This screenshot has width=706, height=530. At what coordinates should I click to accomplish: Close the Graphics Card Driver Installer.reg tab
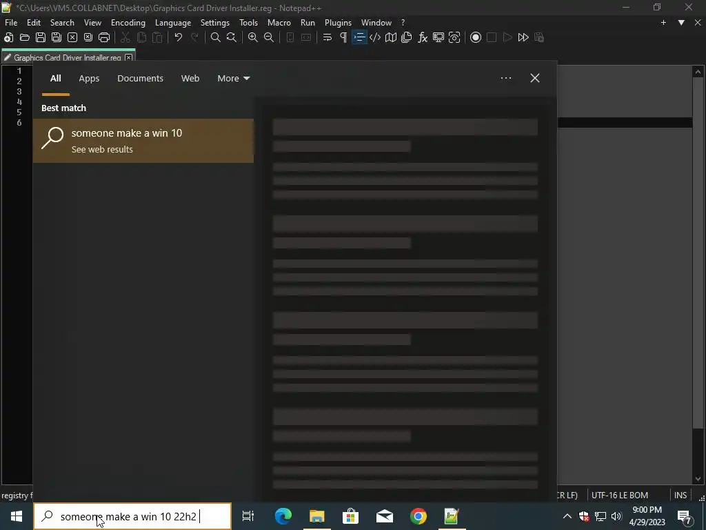(129, 57)
